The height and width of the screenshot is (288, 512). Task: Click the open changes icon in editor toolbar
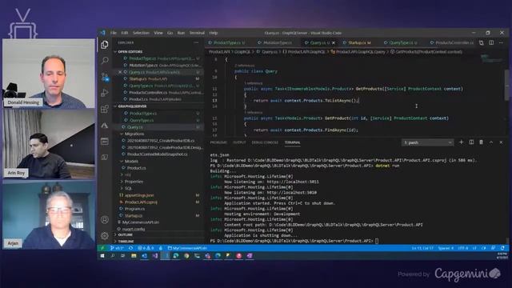click(x=482, y=42)
